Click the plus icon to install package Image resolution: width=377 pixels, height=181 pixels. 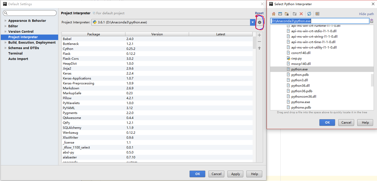click(259, 35)
